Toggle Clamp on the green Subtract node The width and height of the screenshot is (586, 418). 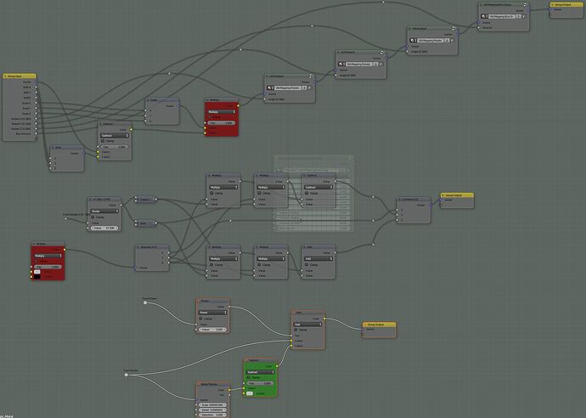pyautogui.click(x=249, y=377)
